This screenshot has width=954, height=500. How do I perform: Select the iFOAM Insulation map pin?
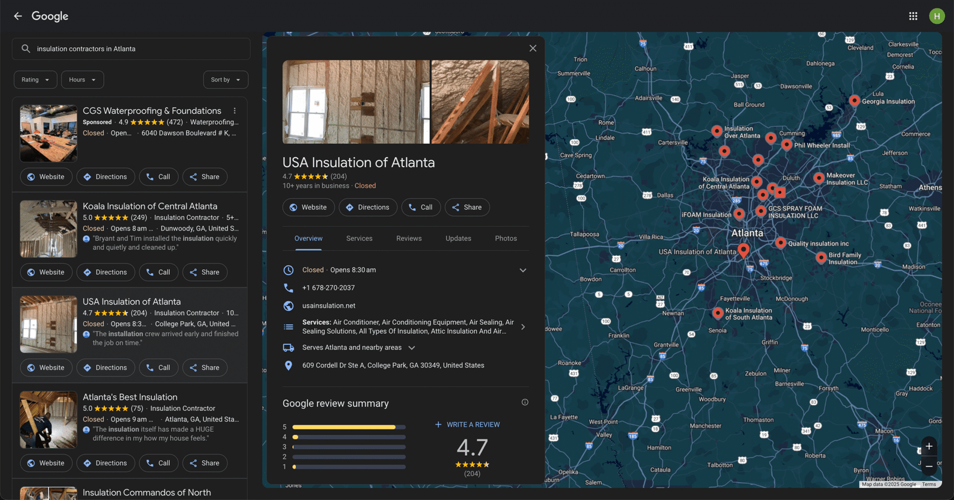tap(739, 213)
